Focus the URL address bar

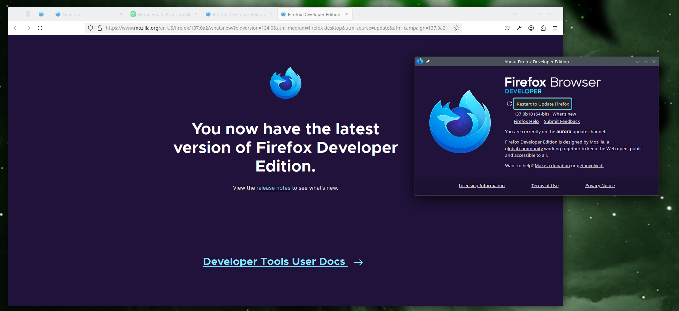click(275, 28)
